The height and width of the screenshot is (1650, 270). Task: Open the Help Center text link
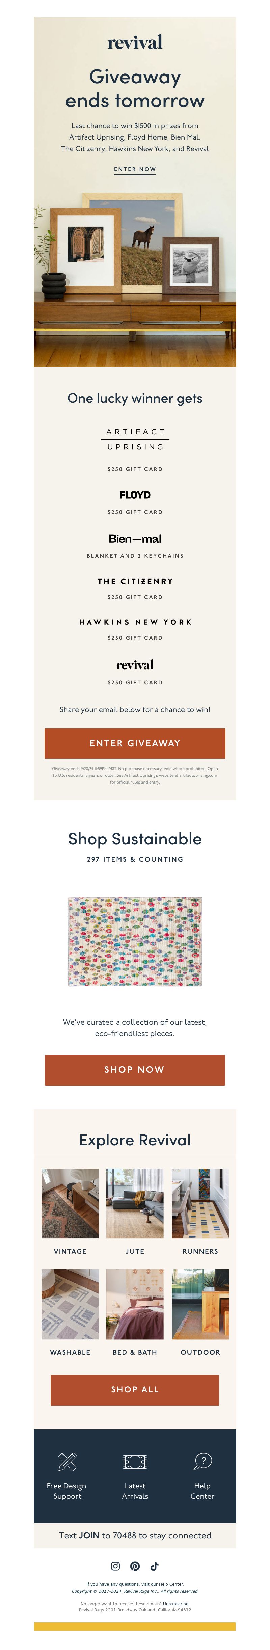pos(170,1584)
